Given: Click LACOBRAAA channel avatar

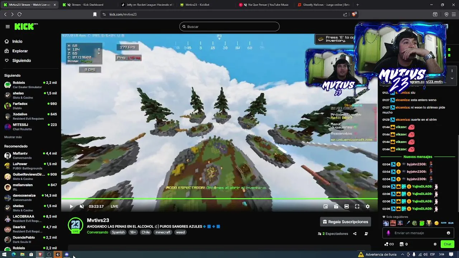Looking at the screenshot, I should (8, 219).
